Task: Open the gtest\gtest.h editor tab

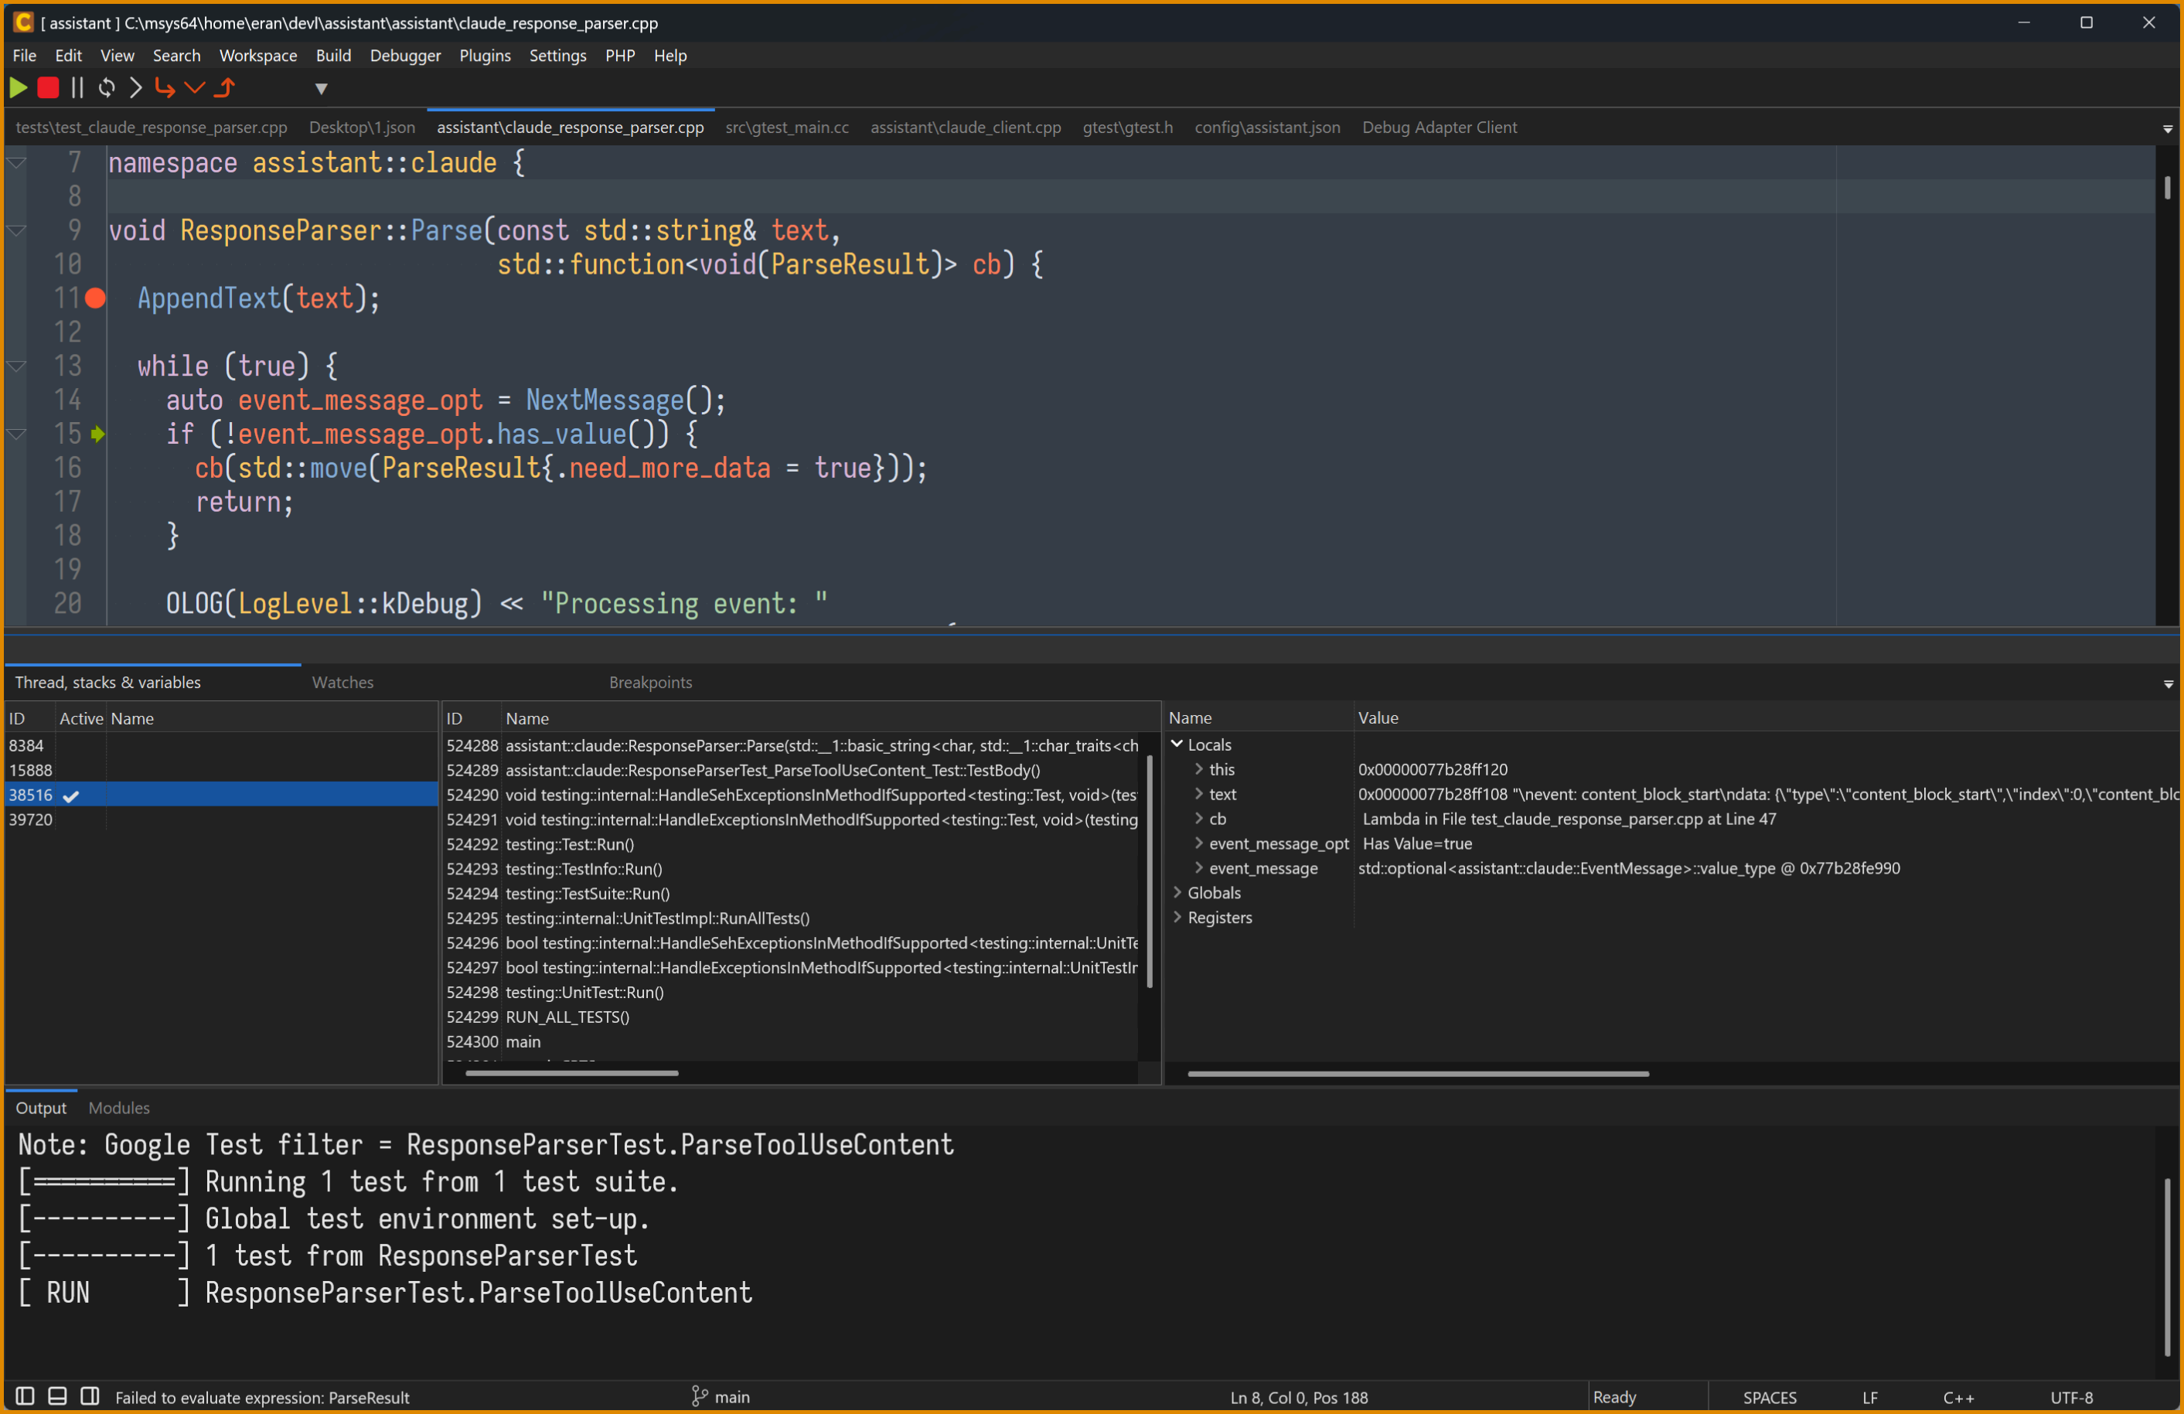Action: click(1127, 128)
